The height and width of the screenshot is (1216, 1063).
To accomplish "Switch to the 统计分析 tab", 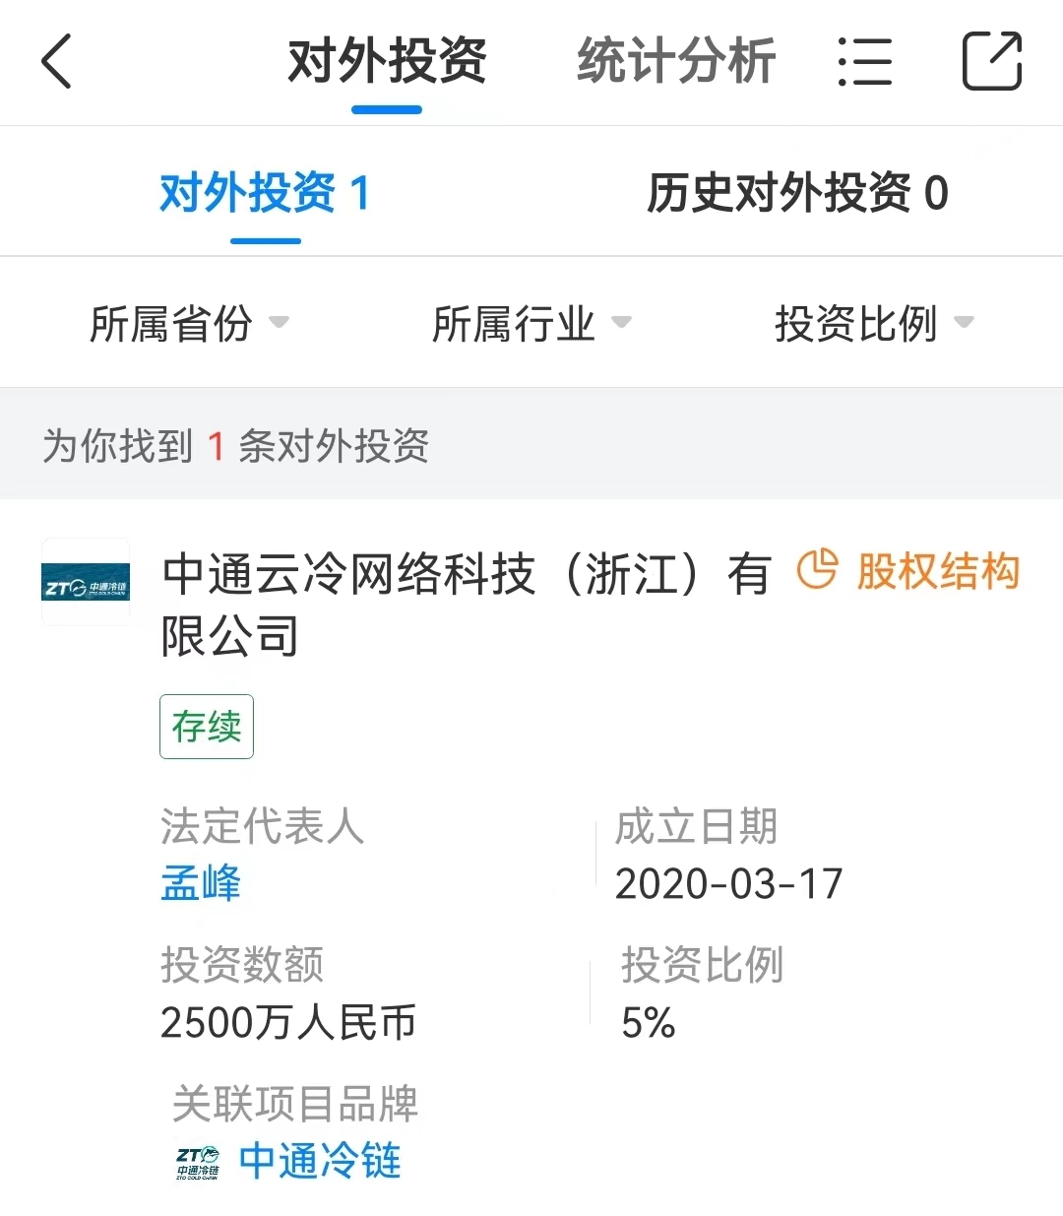I will pos(676,61).
